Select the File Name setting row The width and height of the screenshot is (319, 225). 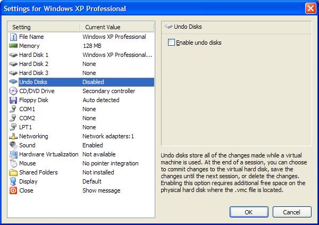click(81, 37)
